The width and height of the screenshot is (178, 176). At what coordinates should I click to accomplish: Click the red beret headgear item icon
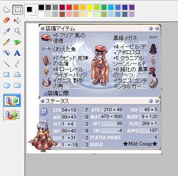coord(47,38)
